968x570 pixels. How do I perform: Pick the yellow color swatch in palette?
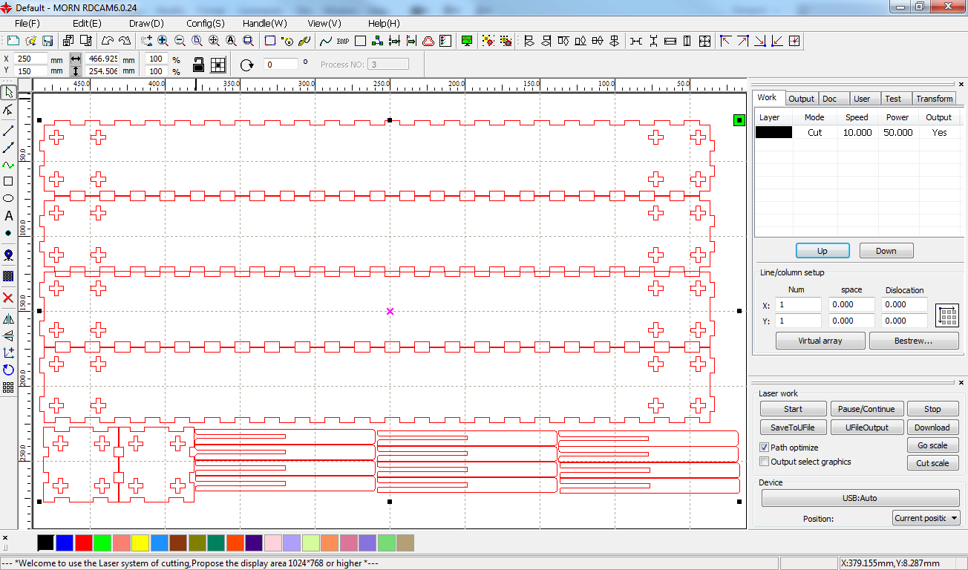[x=140, y=543]
